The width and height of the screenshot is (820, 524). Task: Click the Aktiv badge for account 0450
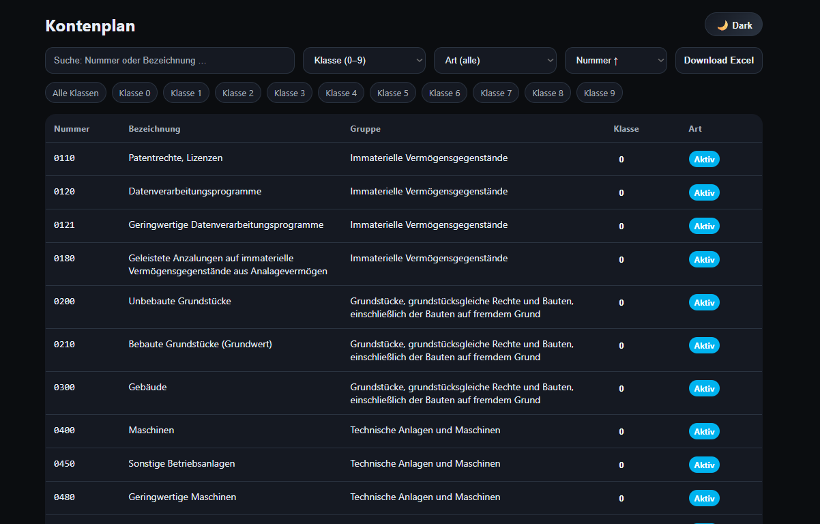(703, 465)
